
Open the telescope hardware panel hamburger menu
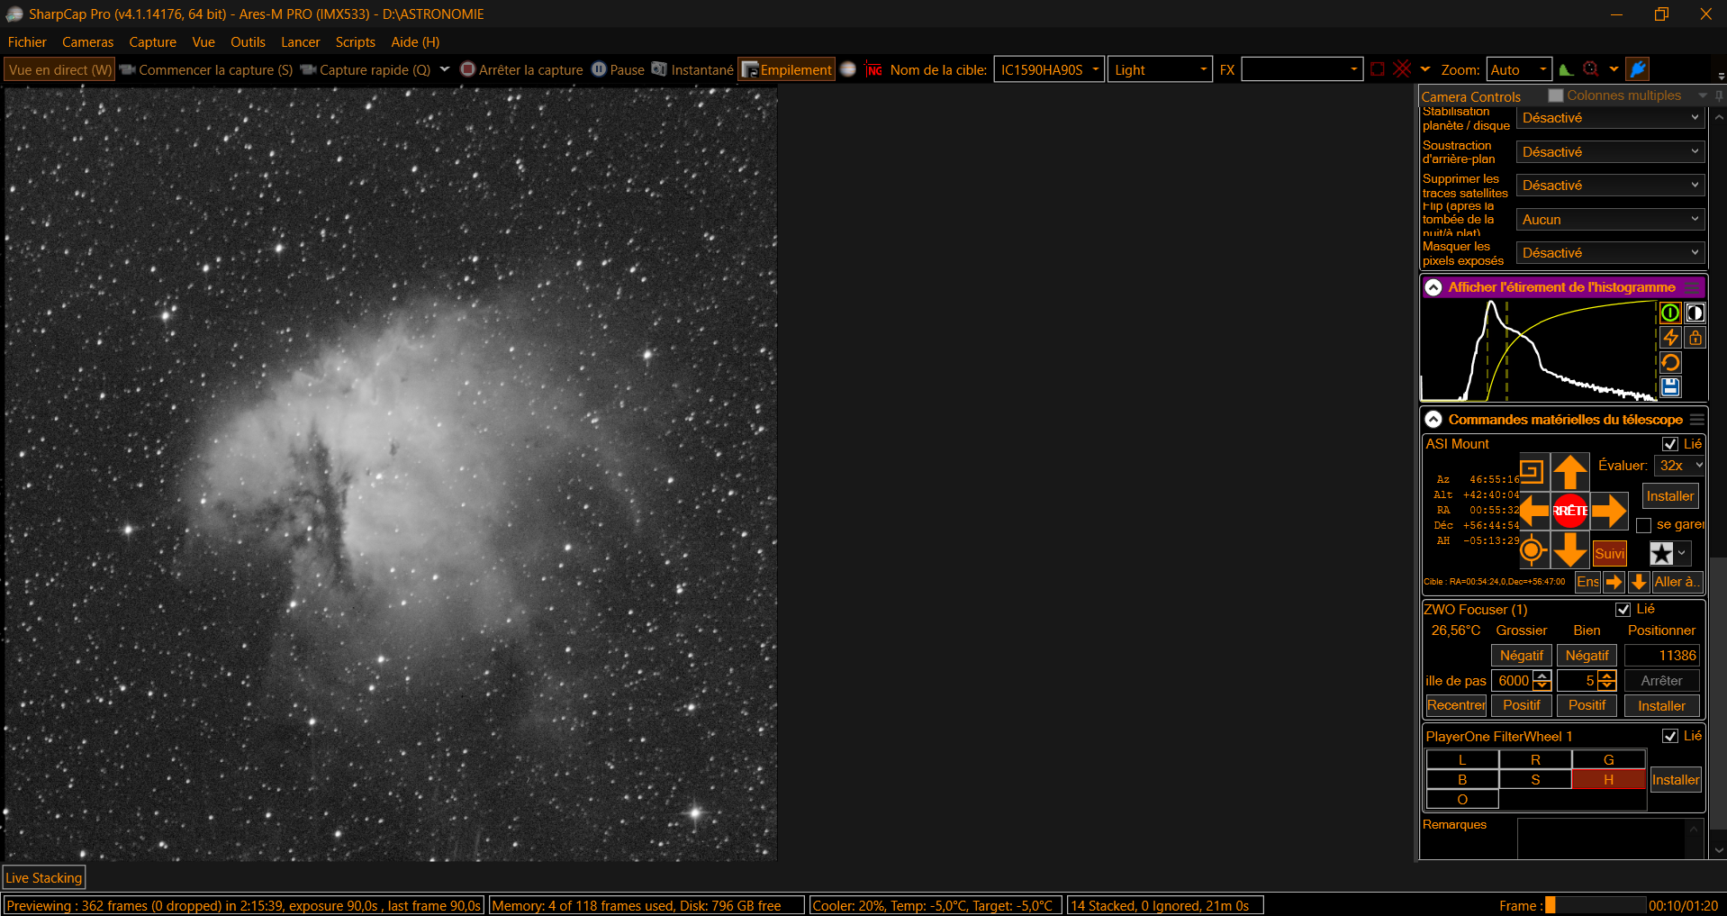1697,420
